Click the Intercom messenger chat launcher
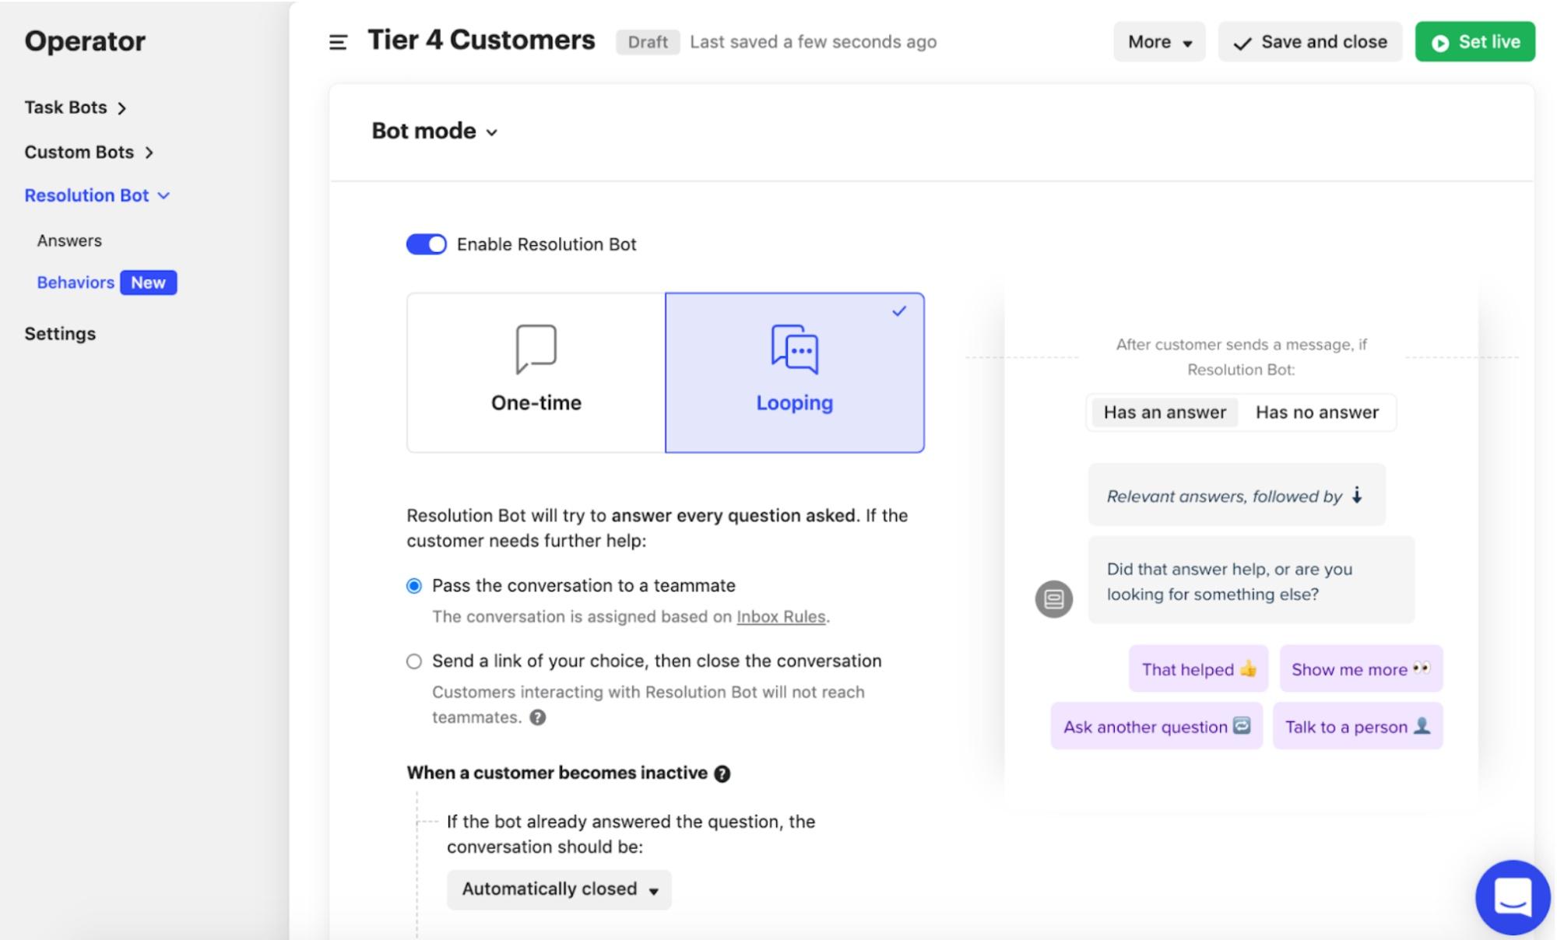1557x940 pixels. coord(1513,897)
